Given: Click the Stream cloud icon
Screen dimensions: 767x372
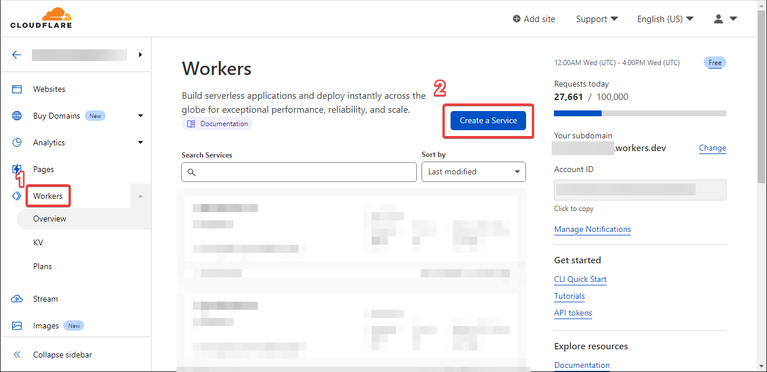Looking at the screenshot, I should (x=17, y=299).
